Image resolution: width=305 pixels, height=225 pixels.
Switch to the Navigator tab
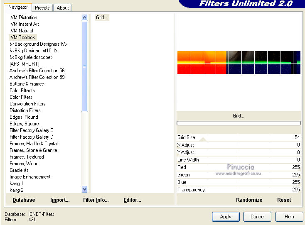click(18, 7)
